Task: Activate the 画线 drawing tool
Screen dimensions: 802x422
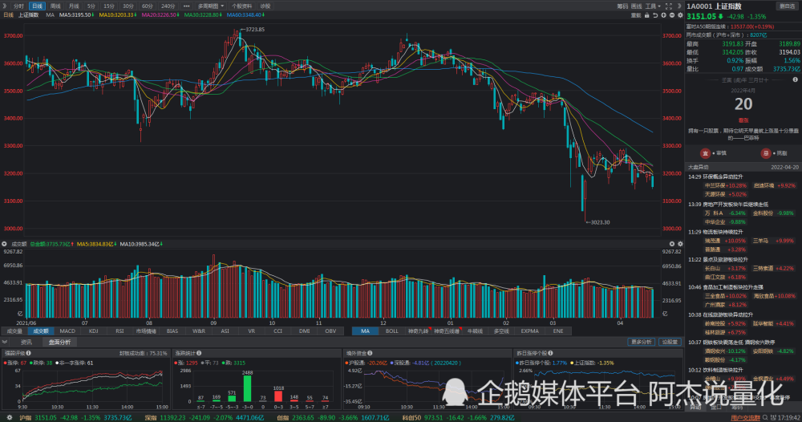Action: click(636, 6)
